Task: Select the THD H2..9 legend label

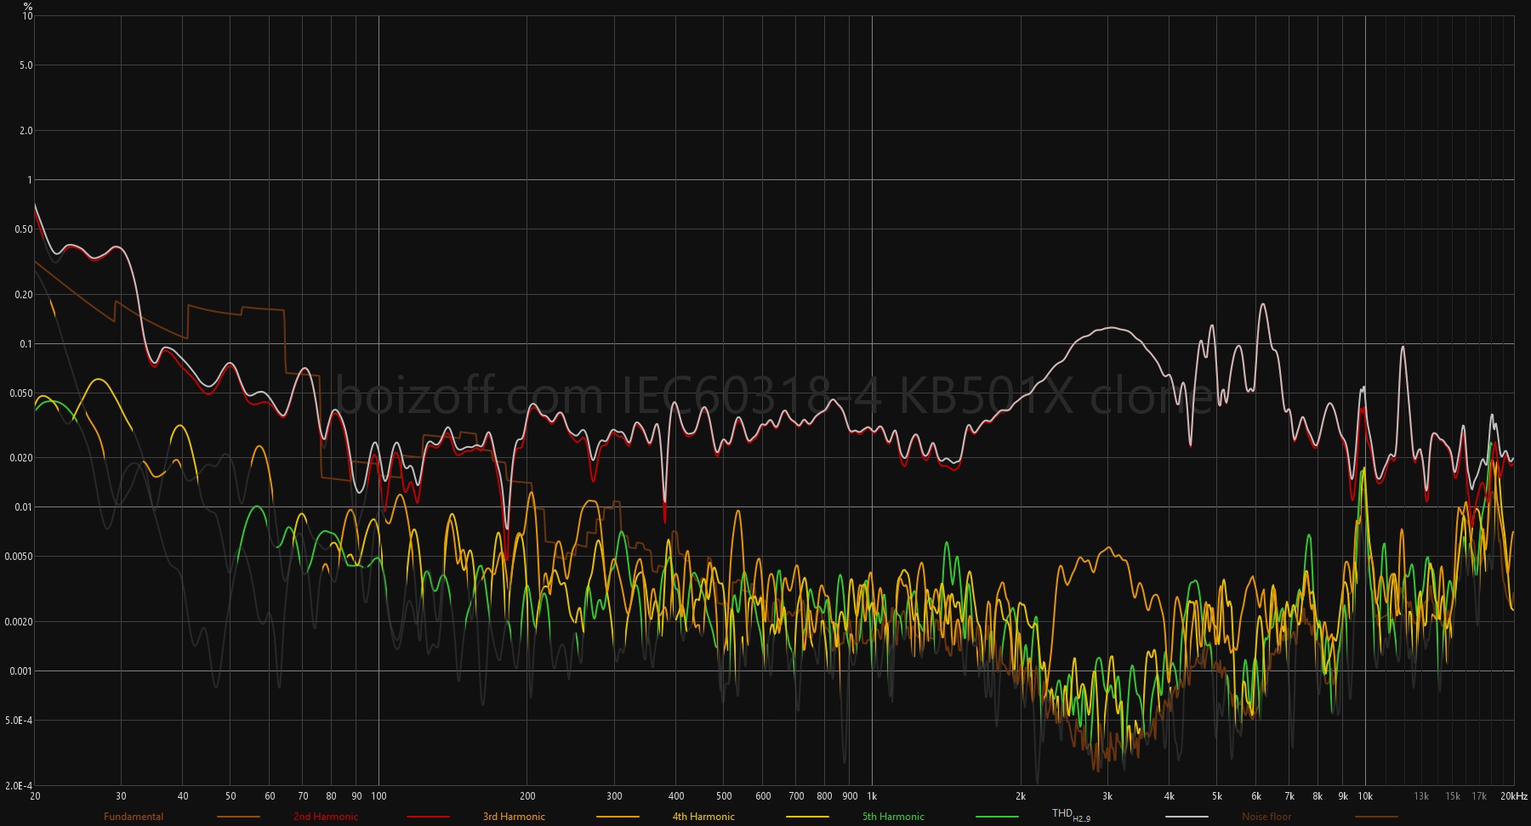Action: click(x=1070, y=815)
